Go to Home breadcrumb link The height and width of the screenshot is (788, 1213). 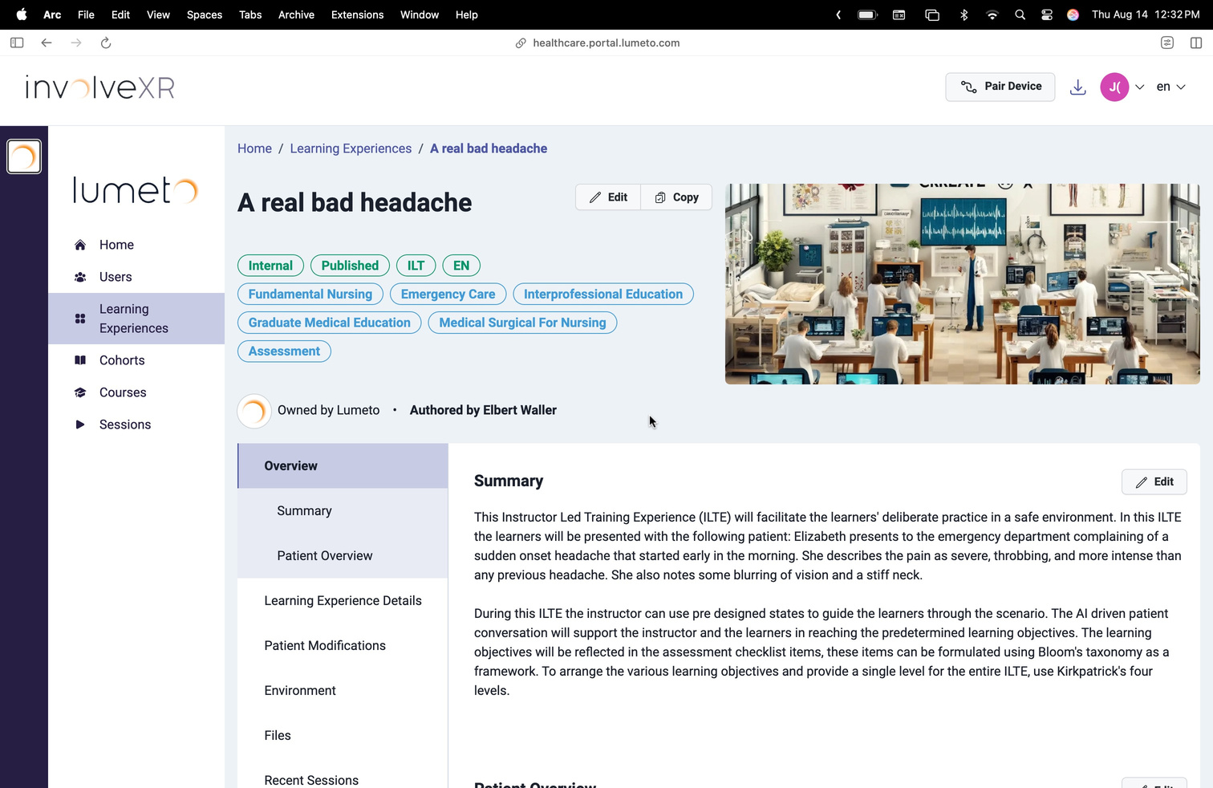click(x=254, y=148)
